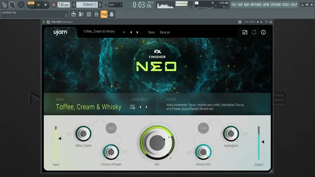Click the Effect Depth knob
315x177 pixels.
point(83,133)
